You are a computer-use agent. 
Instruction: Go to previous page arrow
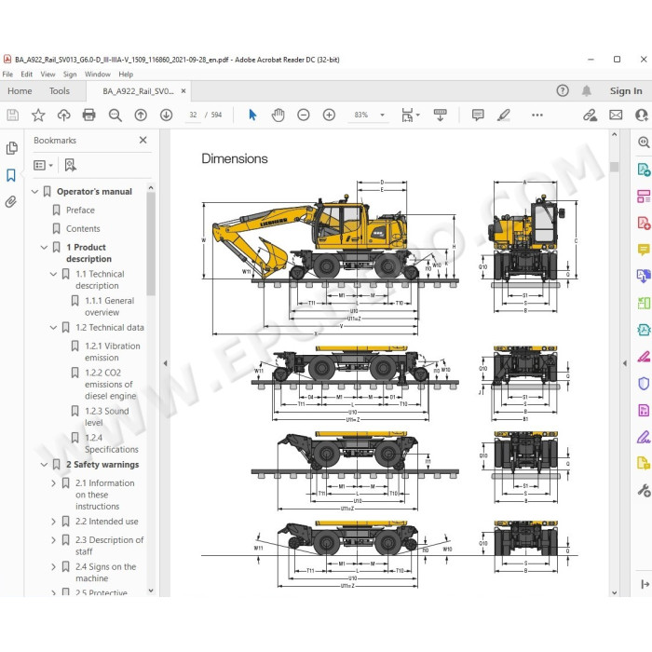click(141, 115)
